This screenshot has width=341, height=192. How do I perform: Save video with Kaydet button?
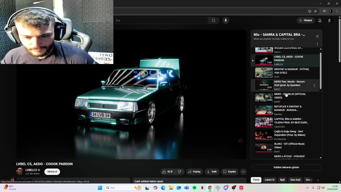pyautogui.click(x=230, y=172)
